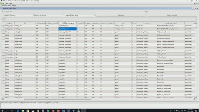
Task: Launch Edge browser from taskbar
Action: tap(18, 111)
